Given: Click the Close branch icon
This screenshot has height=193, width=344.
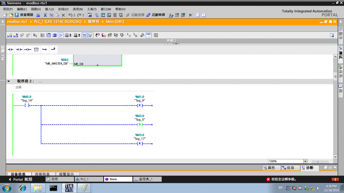Looking at the screenshot, I should (53, 49).
